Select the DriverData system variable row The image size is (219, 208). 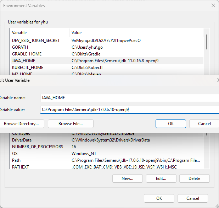[107, 140]
